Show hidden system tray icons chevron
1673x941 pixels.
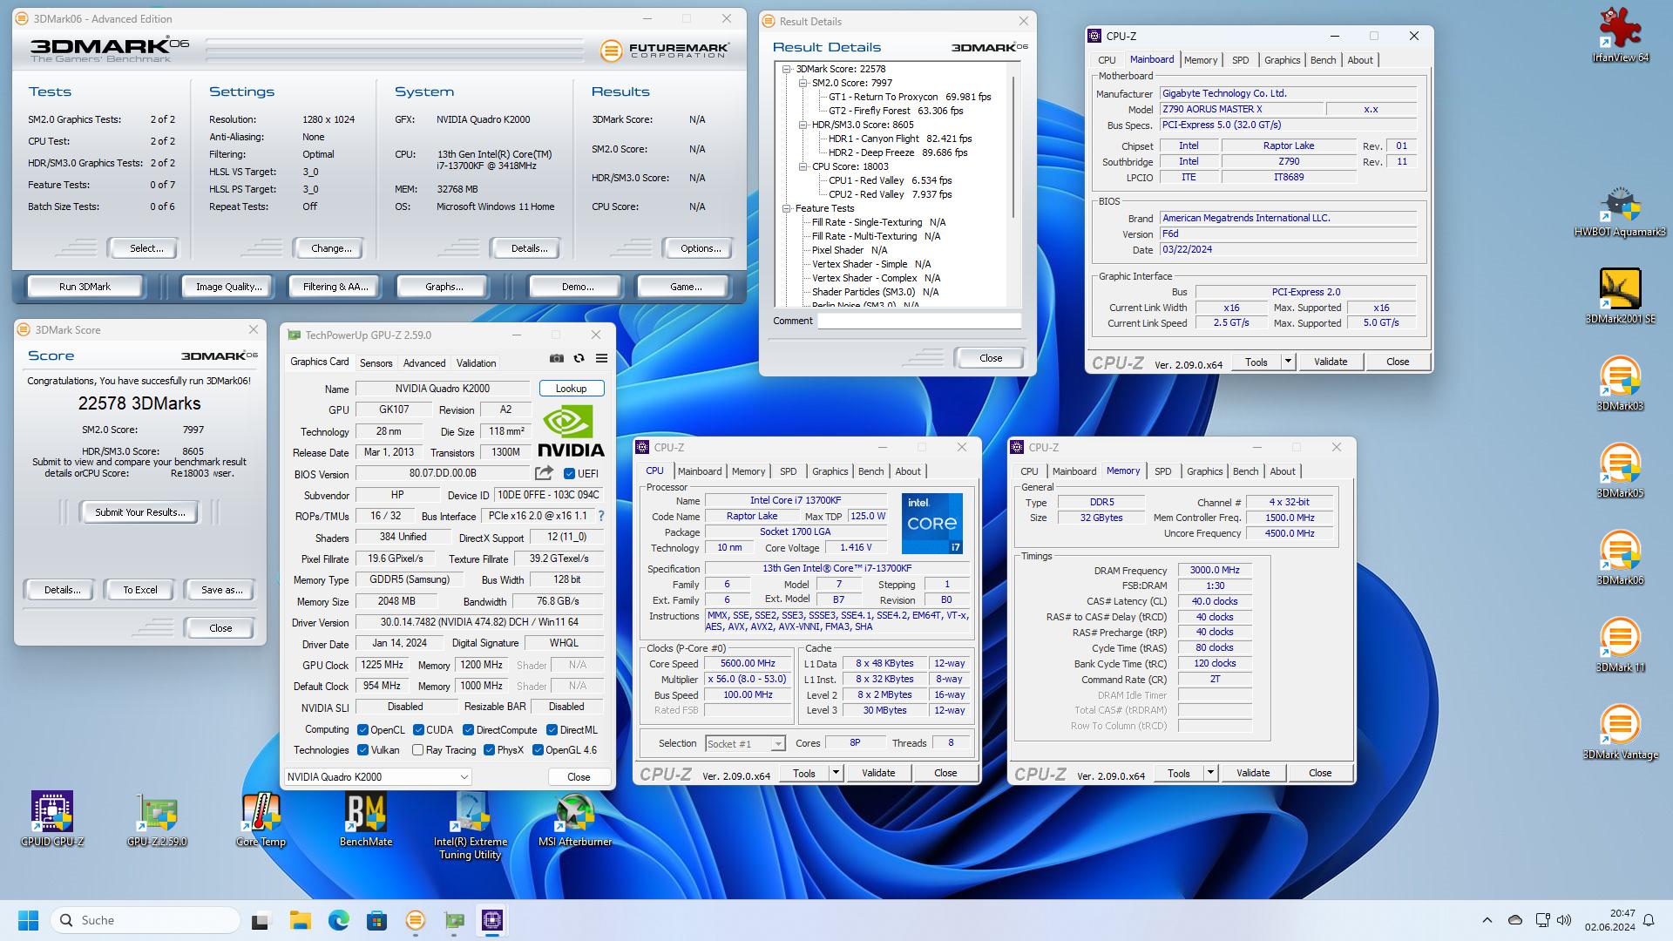tap(1487, 920)
